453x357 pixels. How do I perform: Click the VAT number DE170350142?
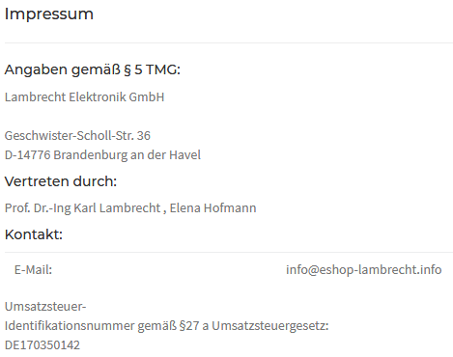42,345
